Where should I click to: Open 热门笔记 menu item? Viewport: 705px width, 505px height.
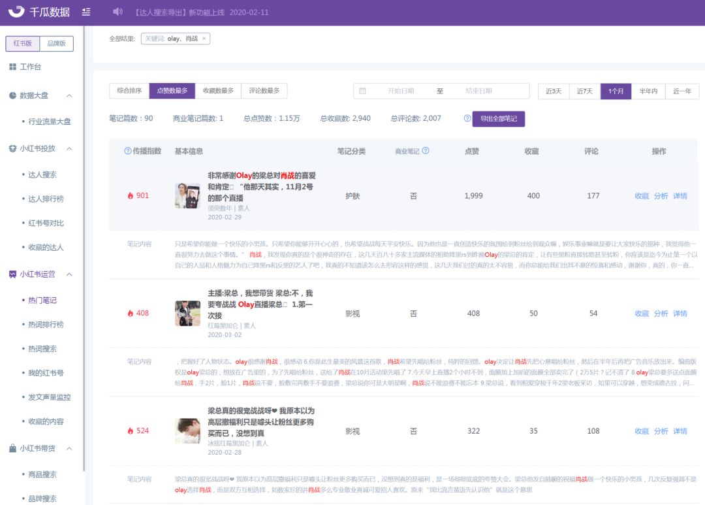(42, 301)
